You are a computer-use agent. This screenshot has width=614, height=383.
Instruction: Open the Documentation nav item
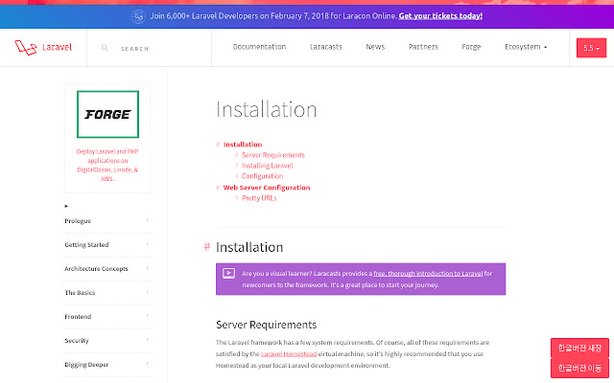pos(259,47)
